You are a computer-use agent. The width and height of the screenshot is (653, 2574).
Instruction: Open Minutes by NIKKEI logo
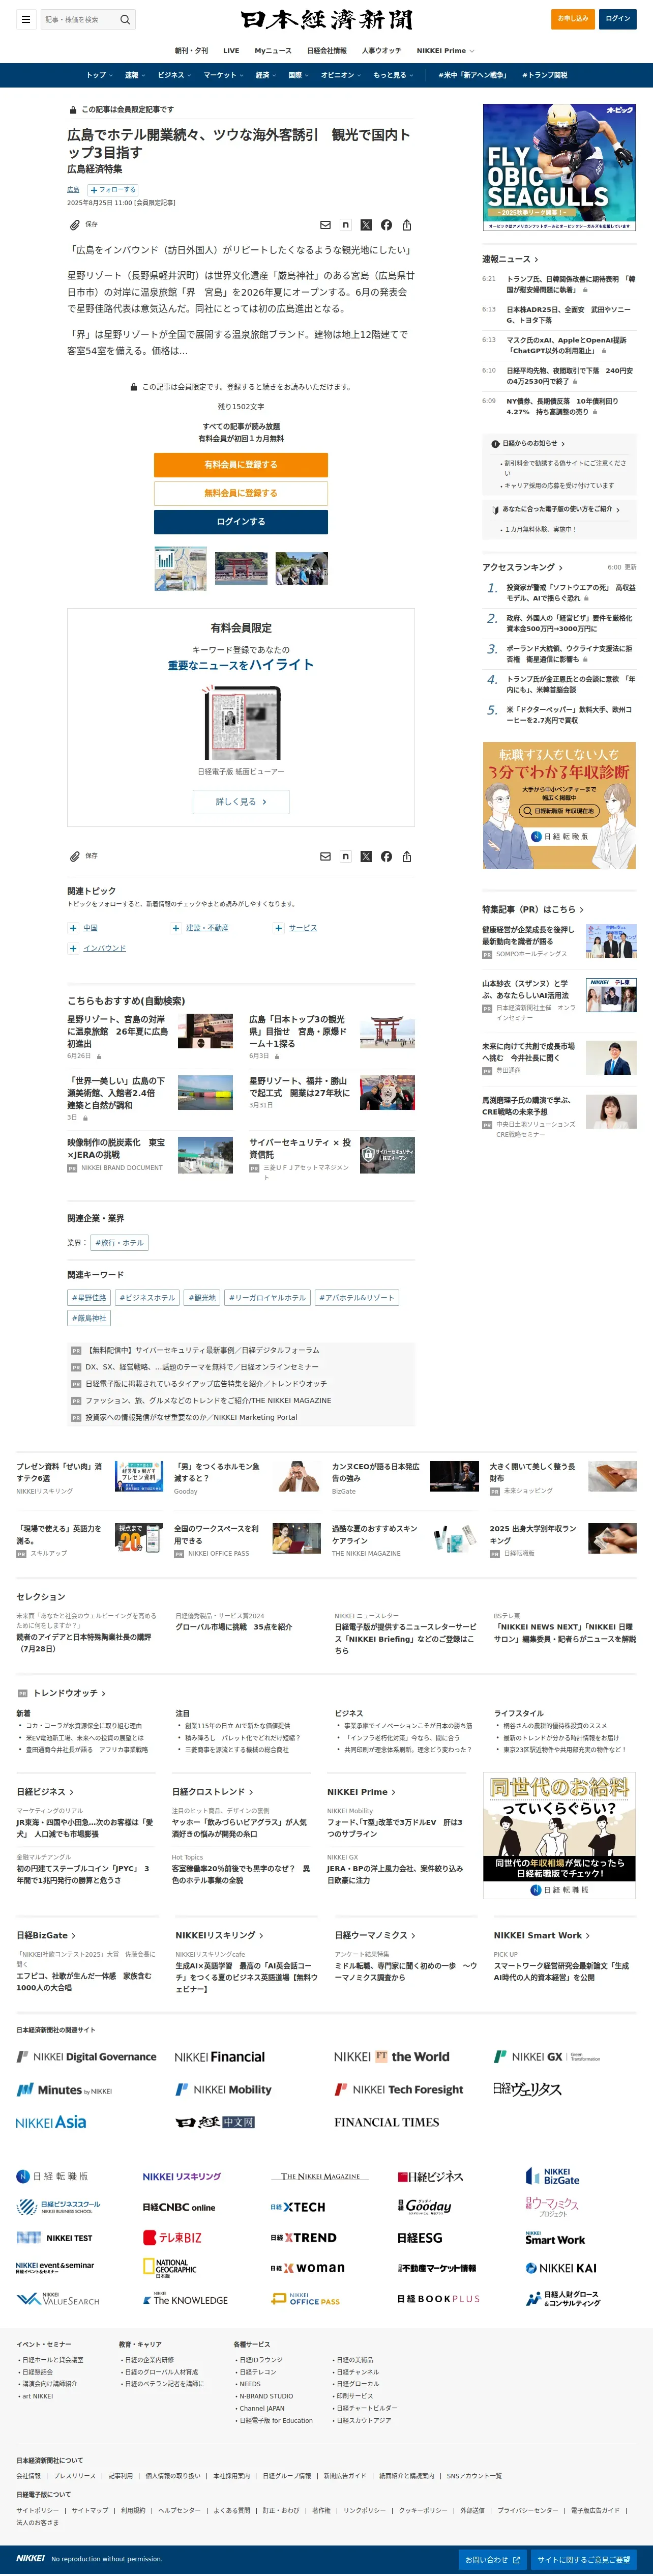[x=64, y=2090]
